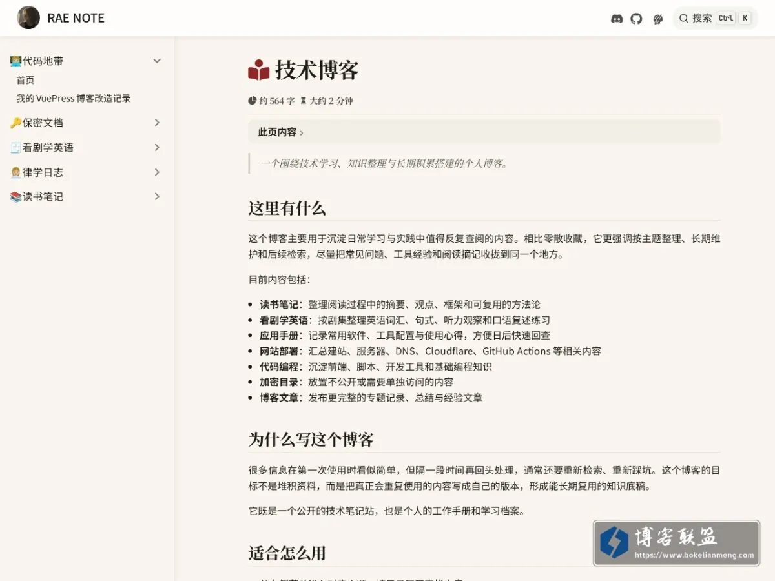Click the 约 564 字 word count
Screen dimensions: 775x581
[x=271, y=101]
